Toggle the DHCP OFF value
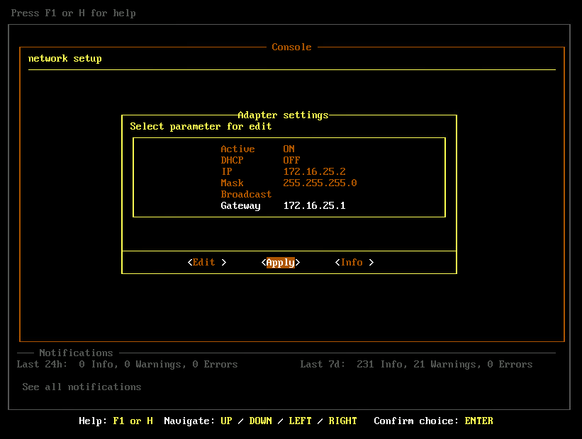The width and height of the screenshot is (582, 439). tap(292, 161)
